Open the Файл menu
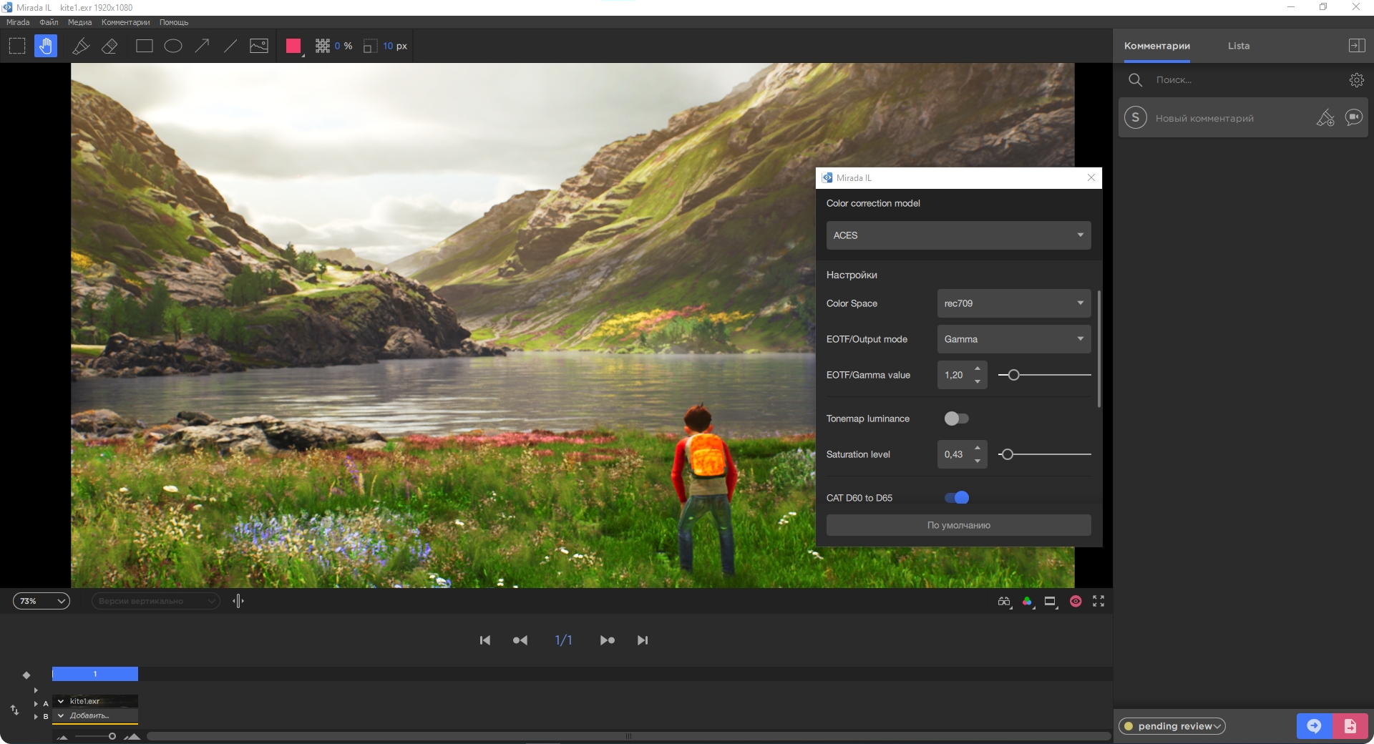 (49, 22)
